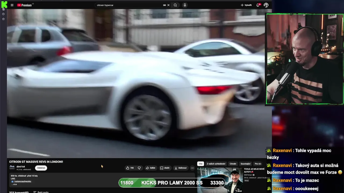Click the streamer webcam overlay
This screenshot has width=344, height=193.
point(305,59)
